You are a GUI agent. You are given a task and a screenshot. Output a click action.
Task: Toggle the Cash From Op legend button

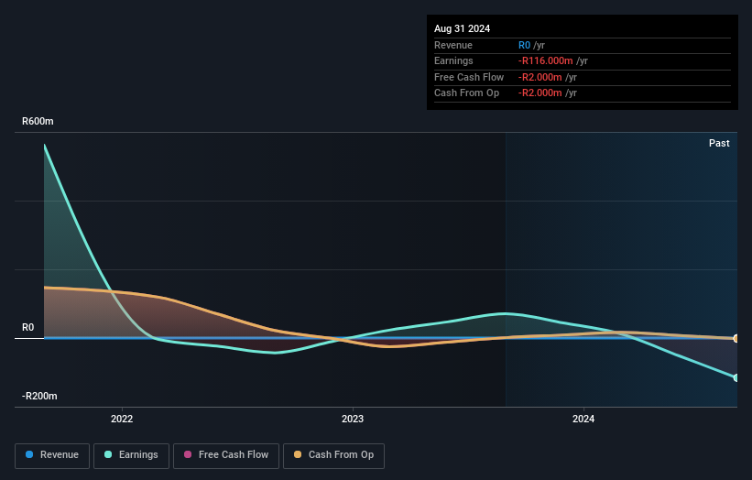point(333,455)
